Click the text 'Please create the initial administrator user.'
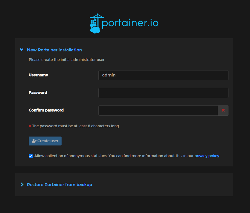The height and width of the screenshot is (213, 250). (x=67, y=60)
